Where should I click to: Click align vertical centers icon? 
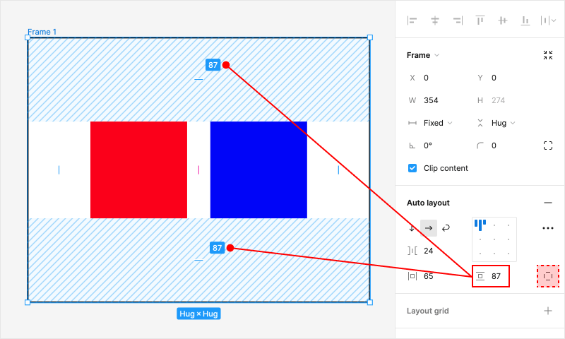(503, 20)
